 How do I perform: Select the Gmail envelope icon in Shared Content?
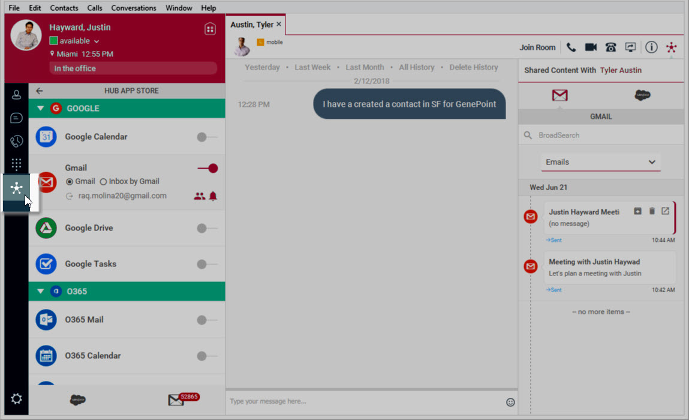point(560,95)
